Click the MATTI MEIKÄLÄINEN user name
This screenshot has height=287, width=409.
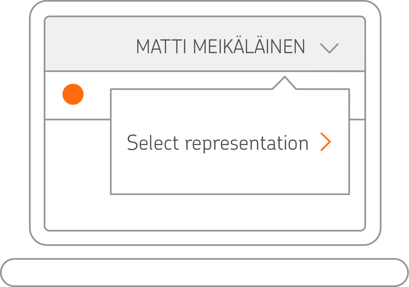click(221, 47)
